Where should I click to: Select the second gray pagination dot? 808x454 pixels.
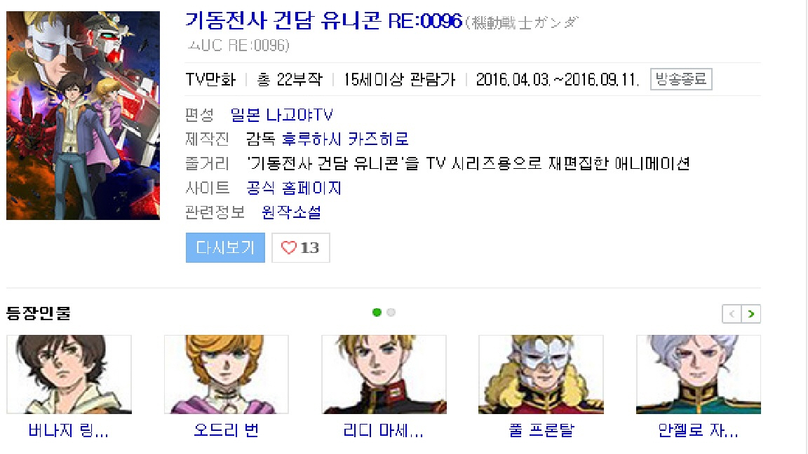(391, 312)
